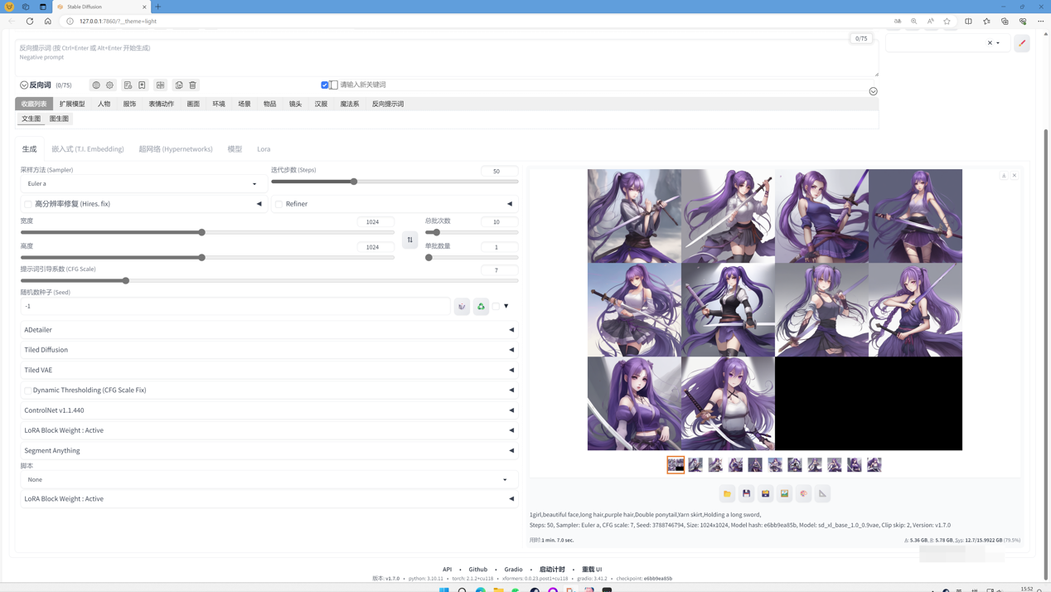
Task: Click the Github footer link
Action: pyautogui.click(x=478, y=570)
